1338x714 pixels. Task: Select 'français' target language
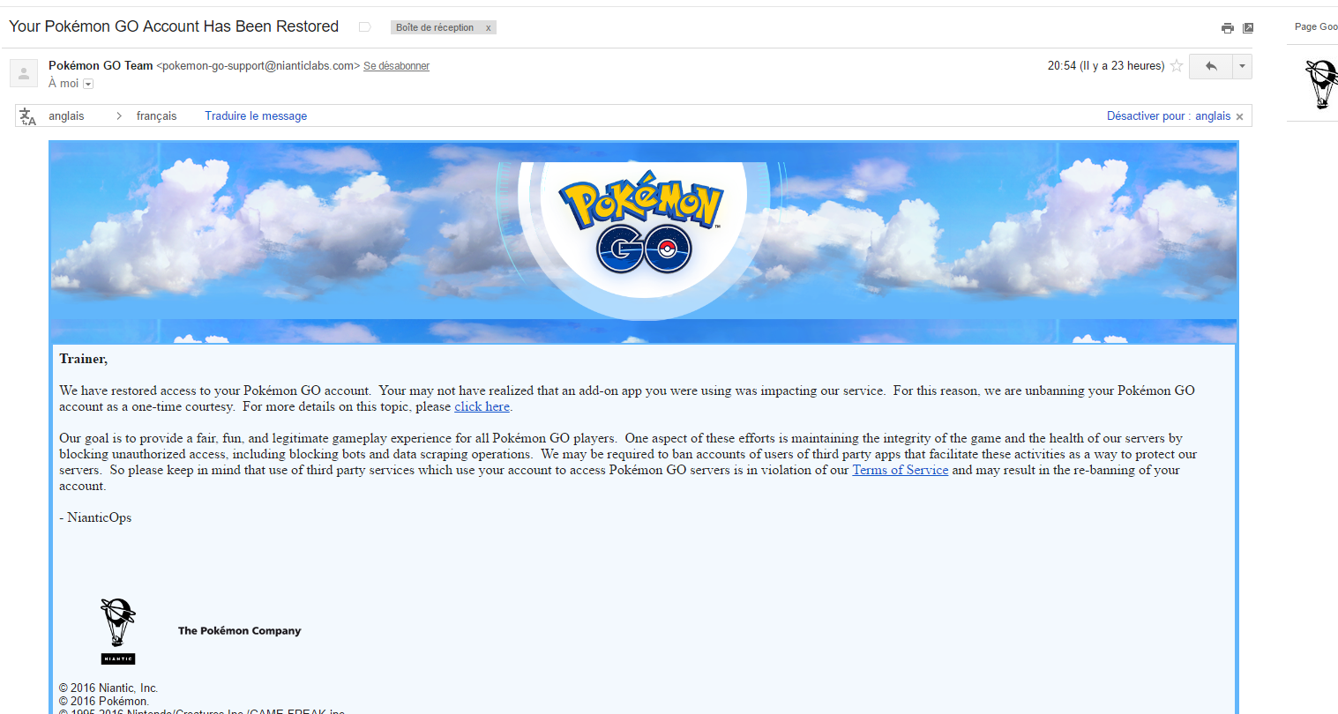tap(156, 116)
